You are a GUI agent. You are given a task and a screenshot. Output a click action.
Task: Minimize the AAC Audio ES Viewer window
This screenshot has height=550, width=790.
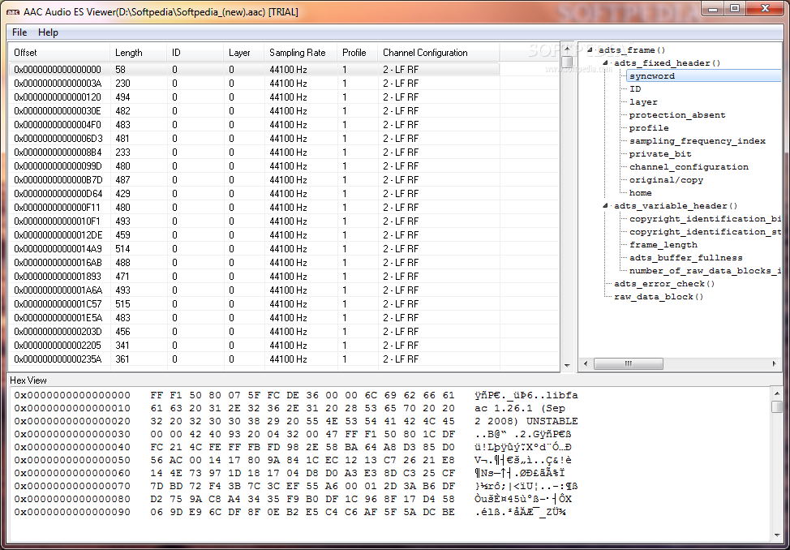pos(714,9)
